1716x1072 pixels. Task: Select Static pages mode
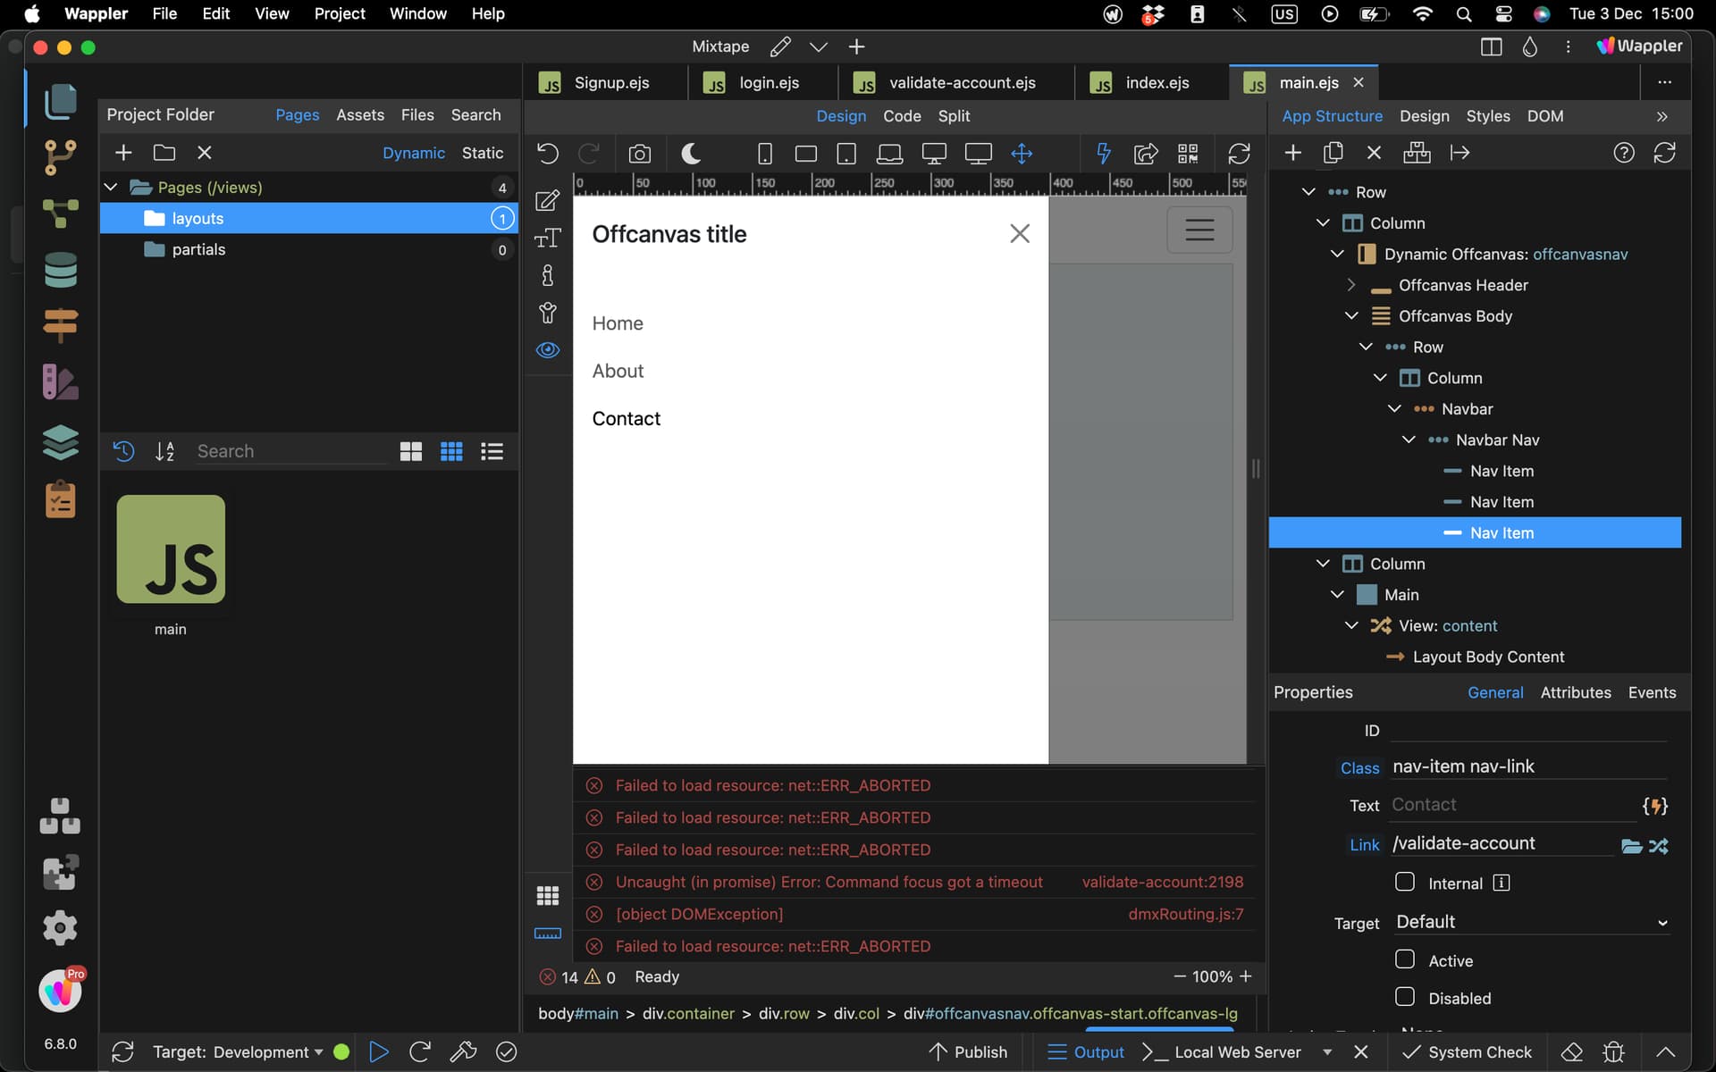pyautogui.click(x=483, y=153)
